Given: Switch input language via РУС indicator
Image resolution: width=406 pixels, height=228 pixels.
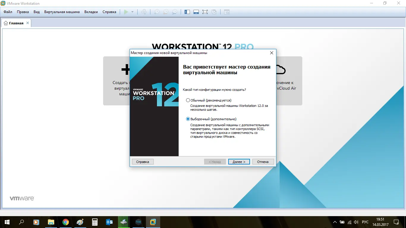Looking at the screenshot, I should (x=365, y=222).
